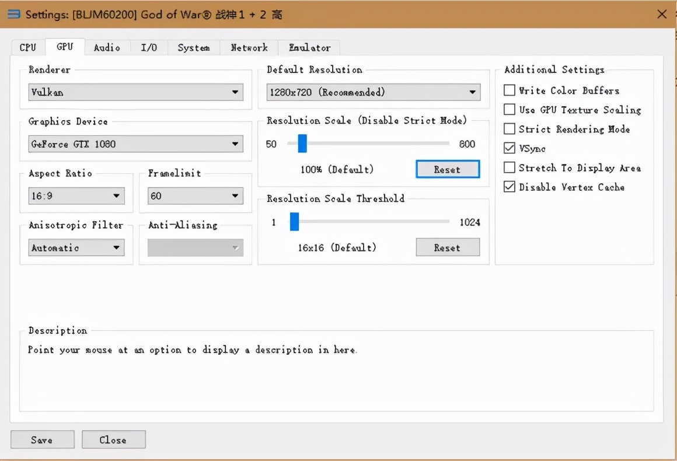
Task: Click the Resolution Scale slider handle
Action: click(x=302, y=144)
